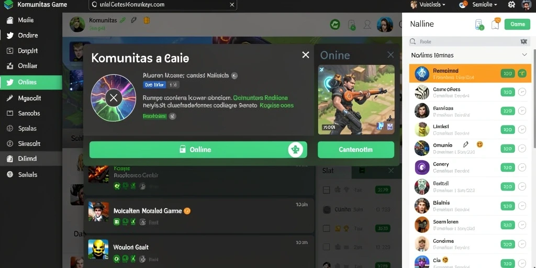This screenshot has width=536, height=268.
Task: Click the green Oame button
Action: pyautogui.click(x=517, y=24)
